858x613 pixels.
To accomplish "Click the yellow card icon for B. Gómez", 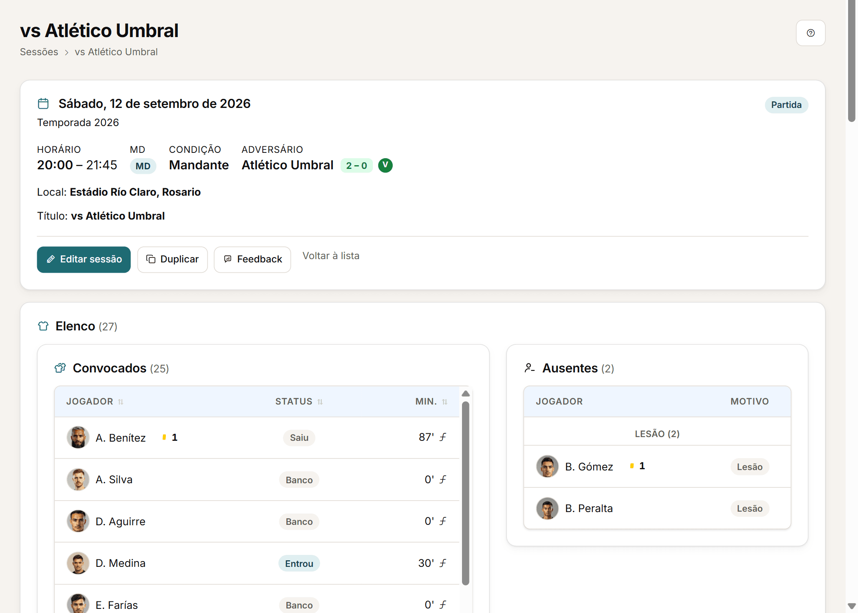I will [632, 466].
